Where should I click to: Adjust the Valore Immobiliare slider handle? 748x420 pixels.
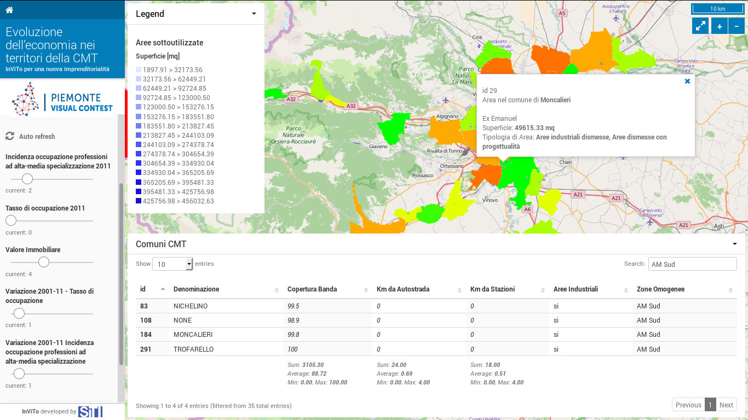click(x=44, y=262)
